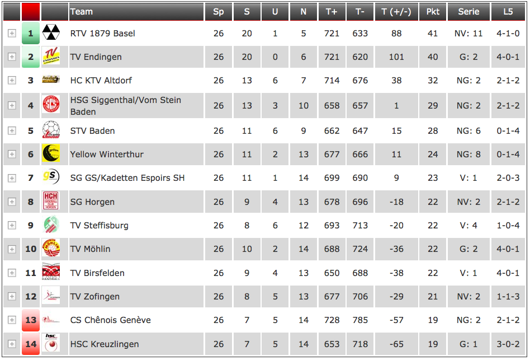530x360 pixels.
Task: Click the HSG Siggenthal red circular logo
Action: (x=51, y=105)
